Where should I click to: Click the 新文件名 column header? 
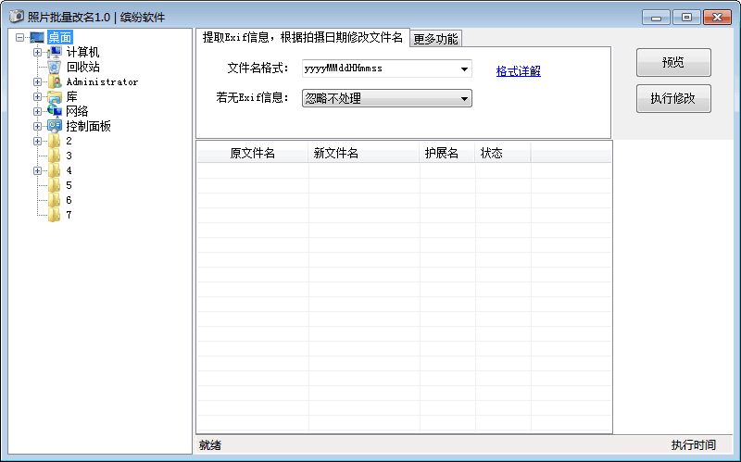point(335,153)
